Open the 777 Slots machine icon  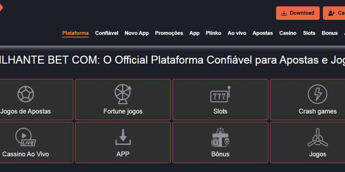point(220,94)
